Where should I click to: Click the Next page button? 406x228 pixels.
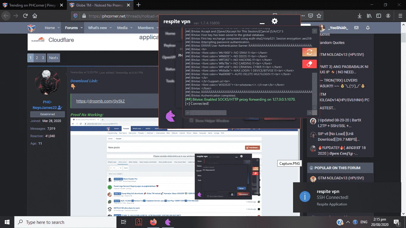53,58
